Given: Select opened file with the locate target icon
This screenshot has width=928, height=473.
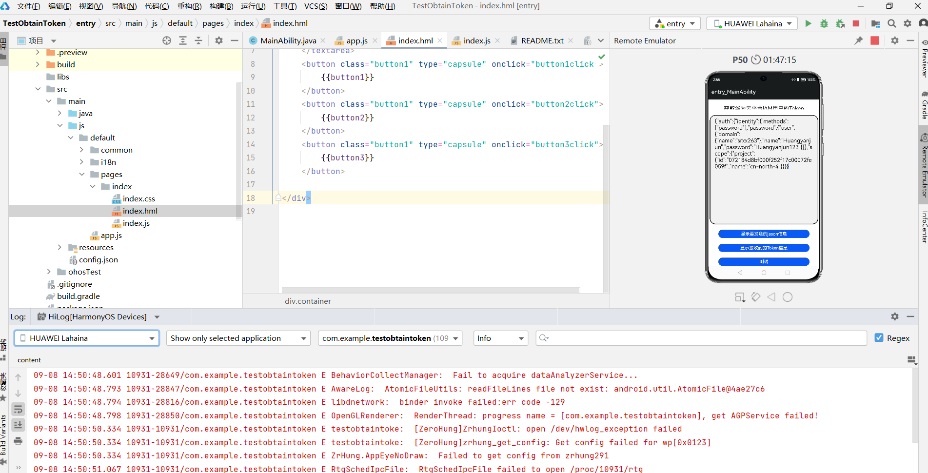Looking at the screenshot, I should tap(167, 40).
